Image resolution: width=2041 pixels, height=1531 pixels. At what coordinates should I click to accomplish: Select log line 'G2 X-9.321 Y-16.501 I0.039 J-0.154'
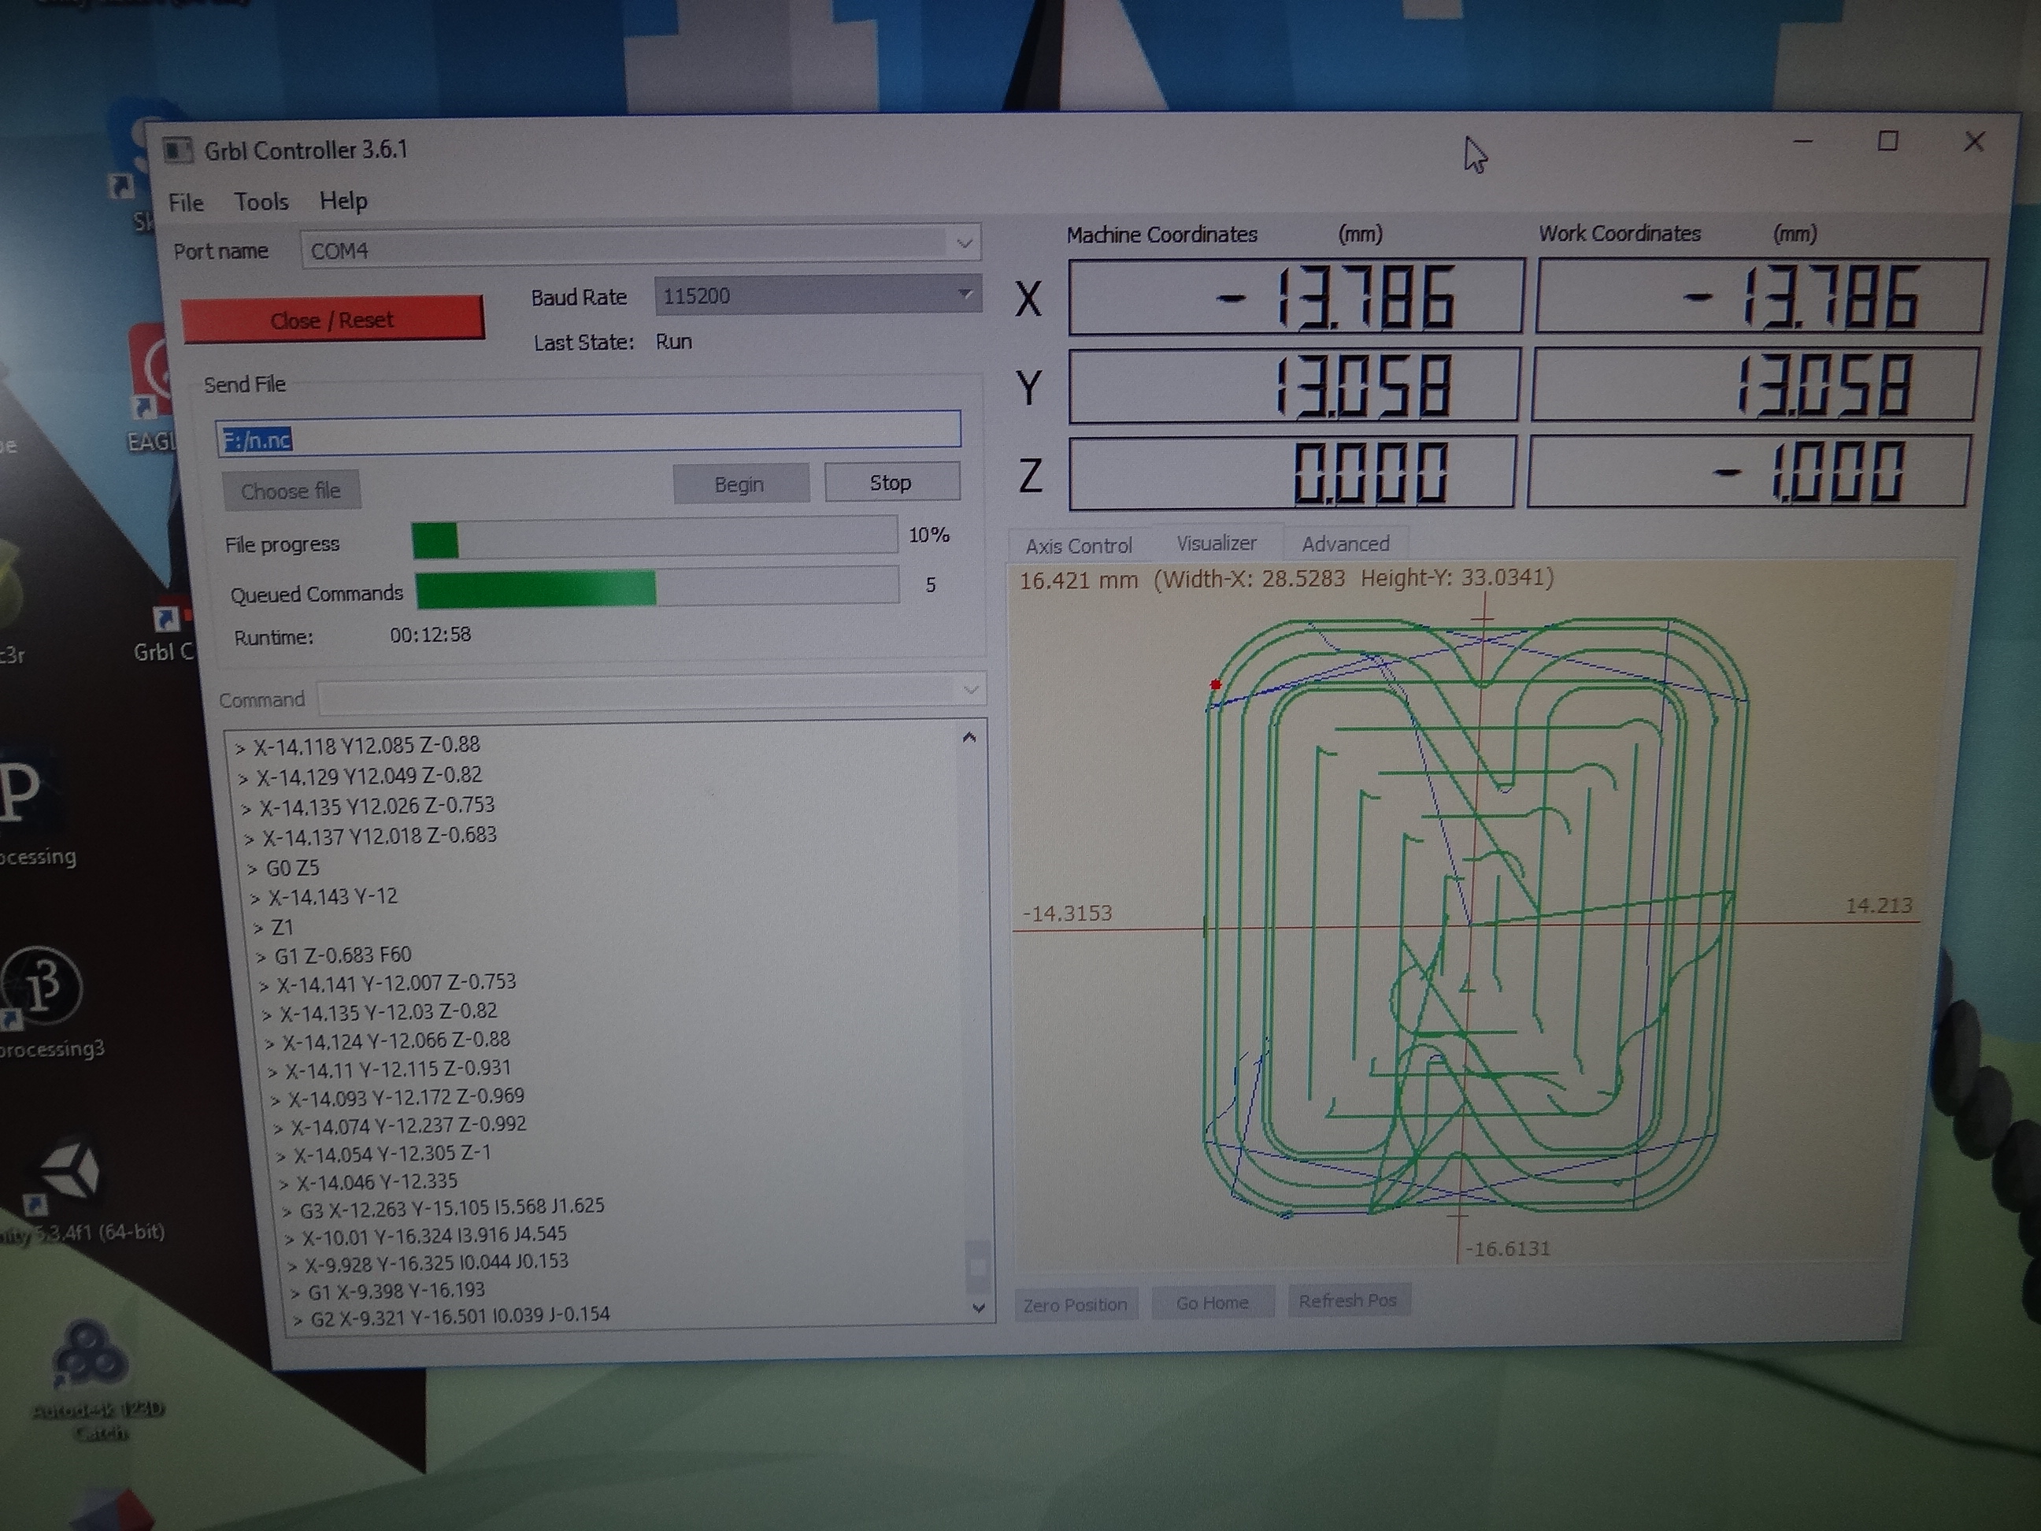[460, 1316]
